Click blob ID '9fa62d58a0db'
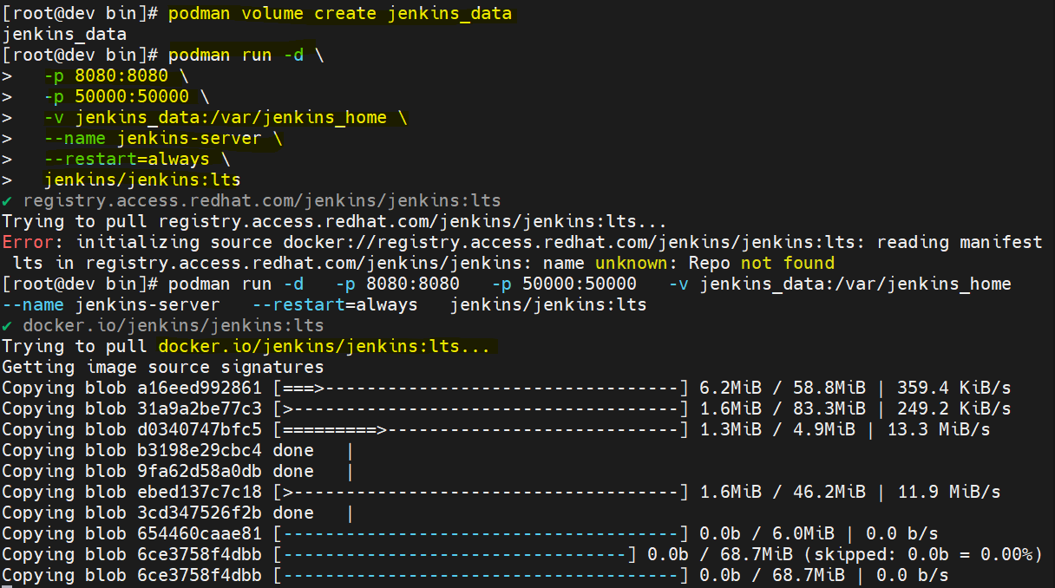The height and width of the screenshot is (588, 1055). pos(200,471)
